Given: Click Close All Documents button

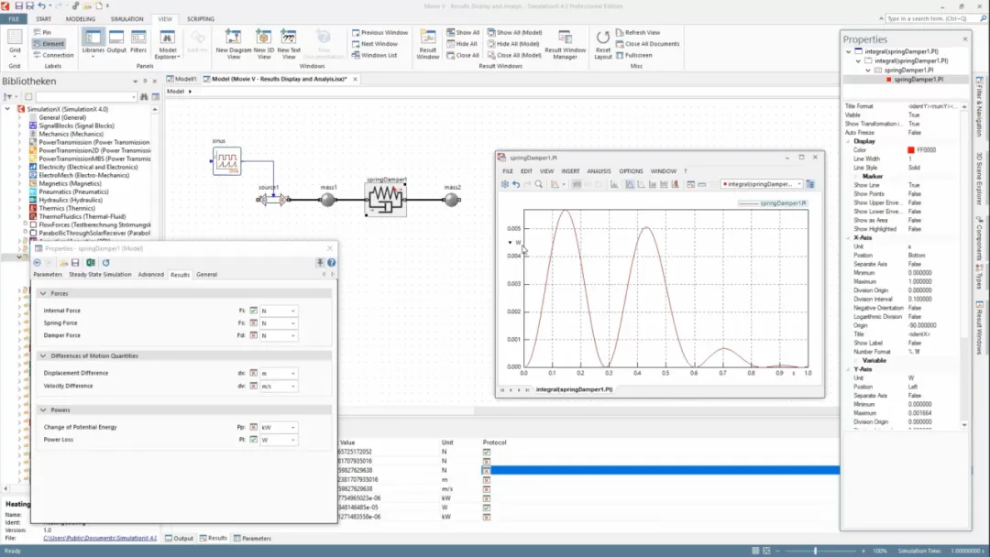Looking at the screenshot, I should pyautogui.click(x=647, y=44).
